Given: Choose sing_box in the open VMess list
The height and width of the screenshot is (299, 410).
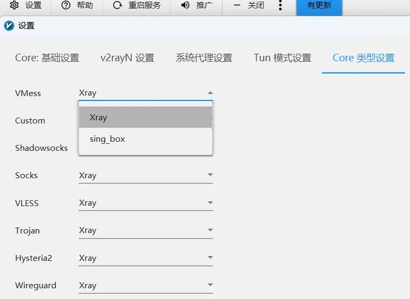Looking at the screenshot, I should tap(146, 139).
